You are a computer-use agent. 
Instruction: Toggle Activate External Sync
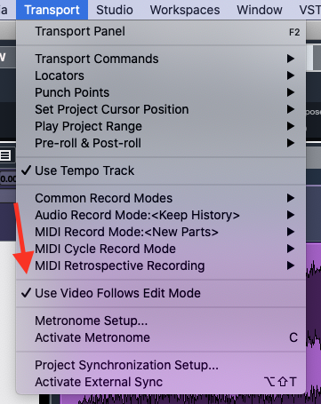(161, 382)
